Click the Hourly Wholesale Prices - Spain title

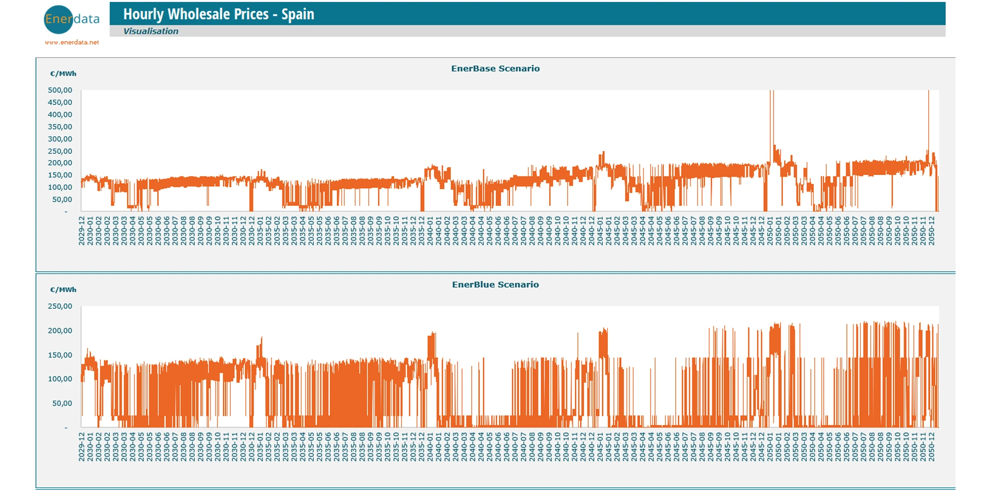(218, 14)
